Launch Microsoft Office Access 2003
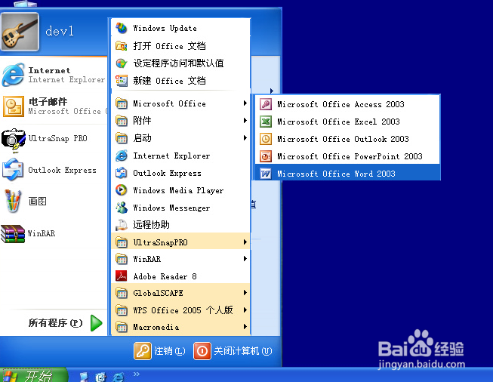493x382 pixels. tap(347, 104)
